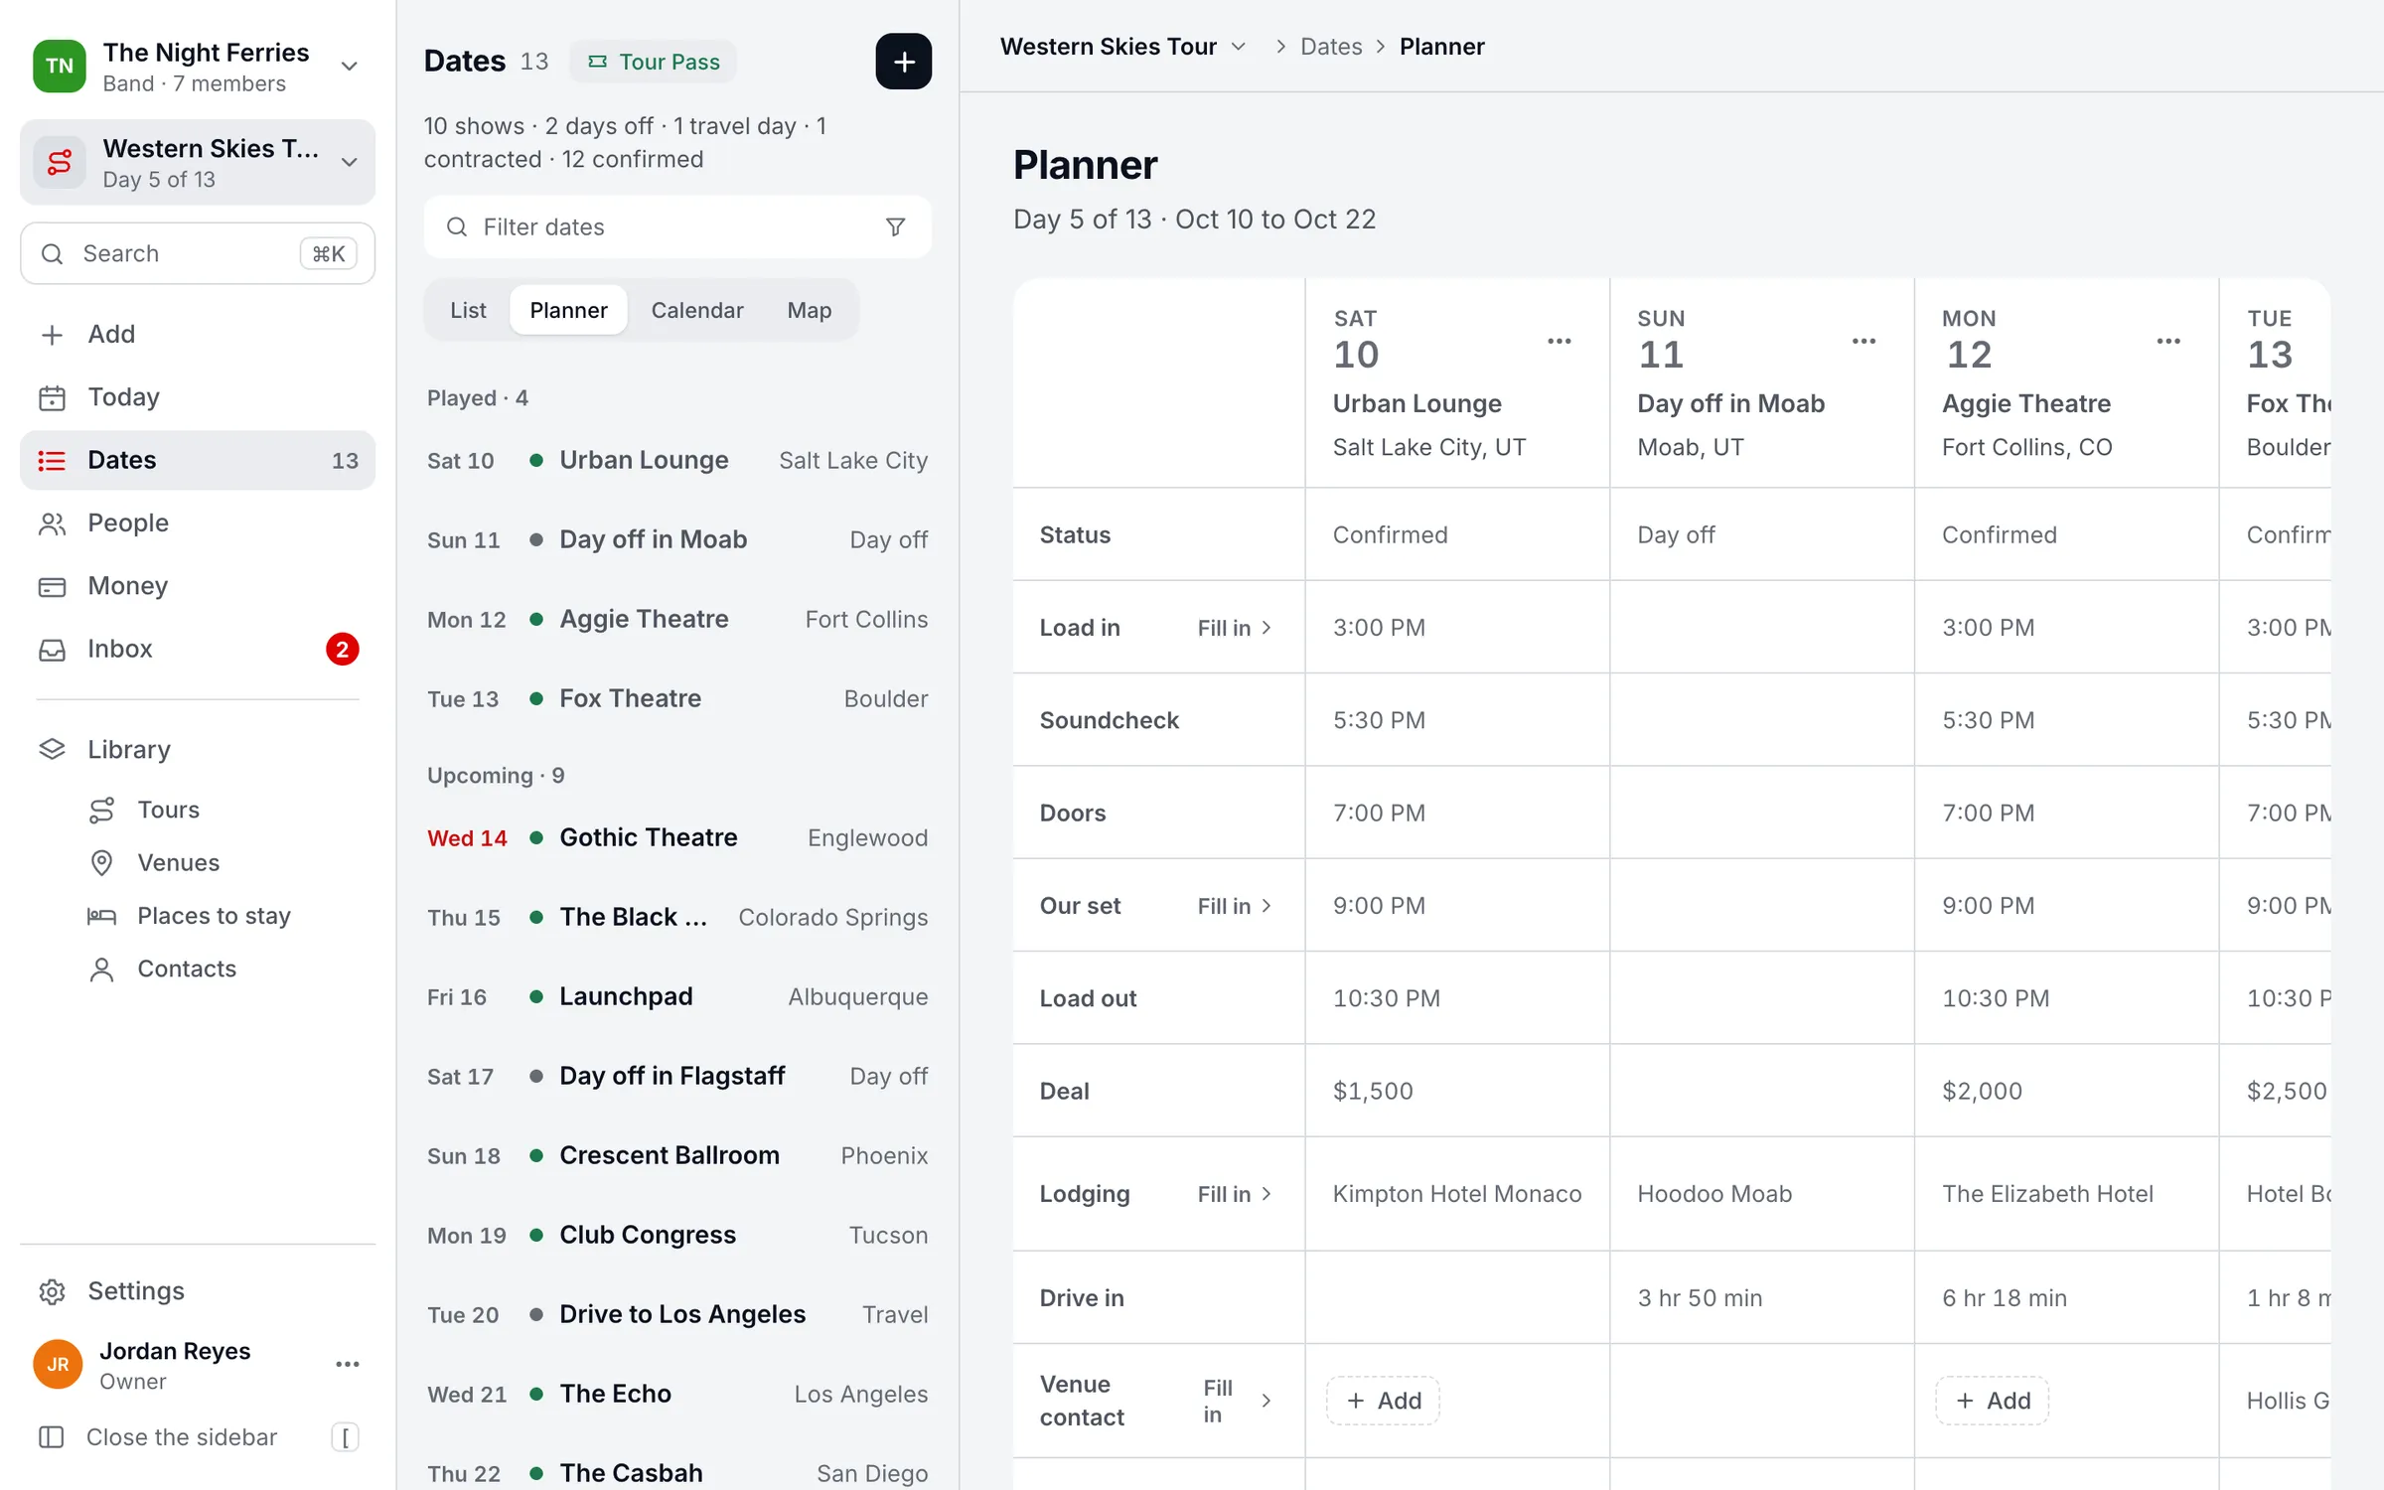Open the filter funnel icon in Filter dates

tap(895, 227)
